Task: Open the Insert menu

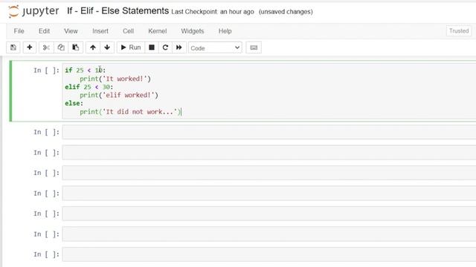Action: tap(100, 31)
